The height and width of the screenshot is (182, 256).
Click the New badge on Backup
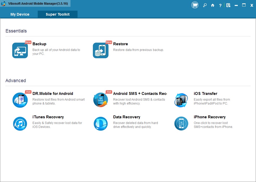pyautogui.click(x=28, y=42)
